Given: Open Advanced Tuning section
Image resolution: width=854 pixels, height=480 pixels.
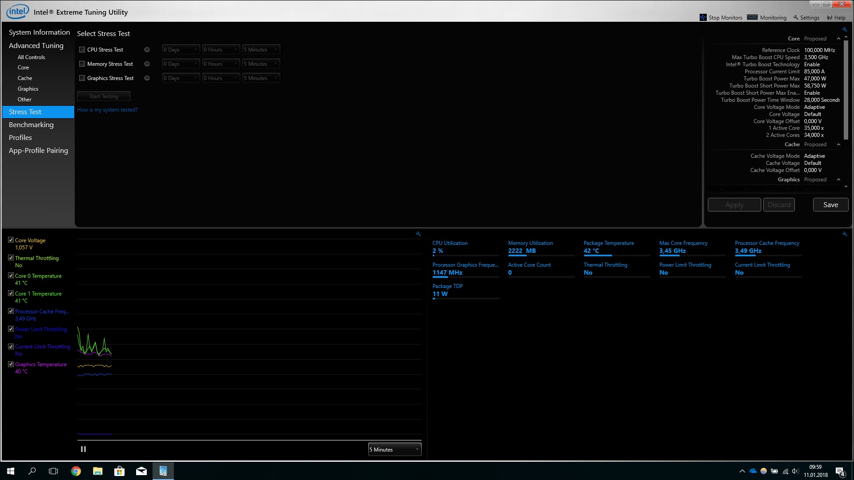Looking at the screenshot, I should coord(36,46).
